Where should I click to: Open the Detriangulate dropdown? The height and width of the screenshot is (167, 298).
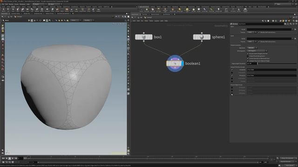click(257, 51)
